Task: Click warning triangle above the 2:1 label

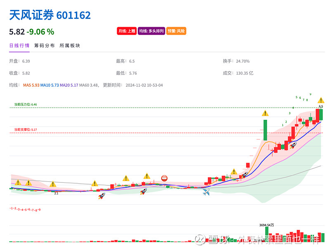Action: point(53,184)
